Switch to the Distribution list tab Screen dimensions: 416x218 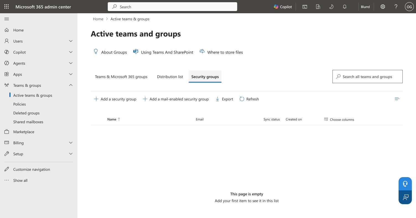tap(170, 77)
